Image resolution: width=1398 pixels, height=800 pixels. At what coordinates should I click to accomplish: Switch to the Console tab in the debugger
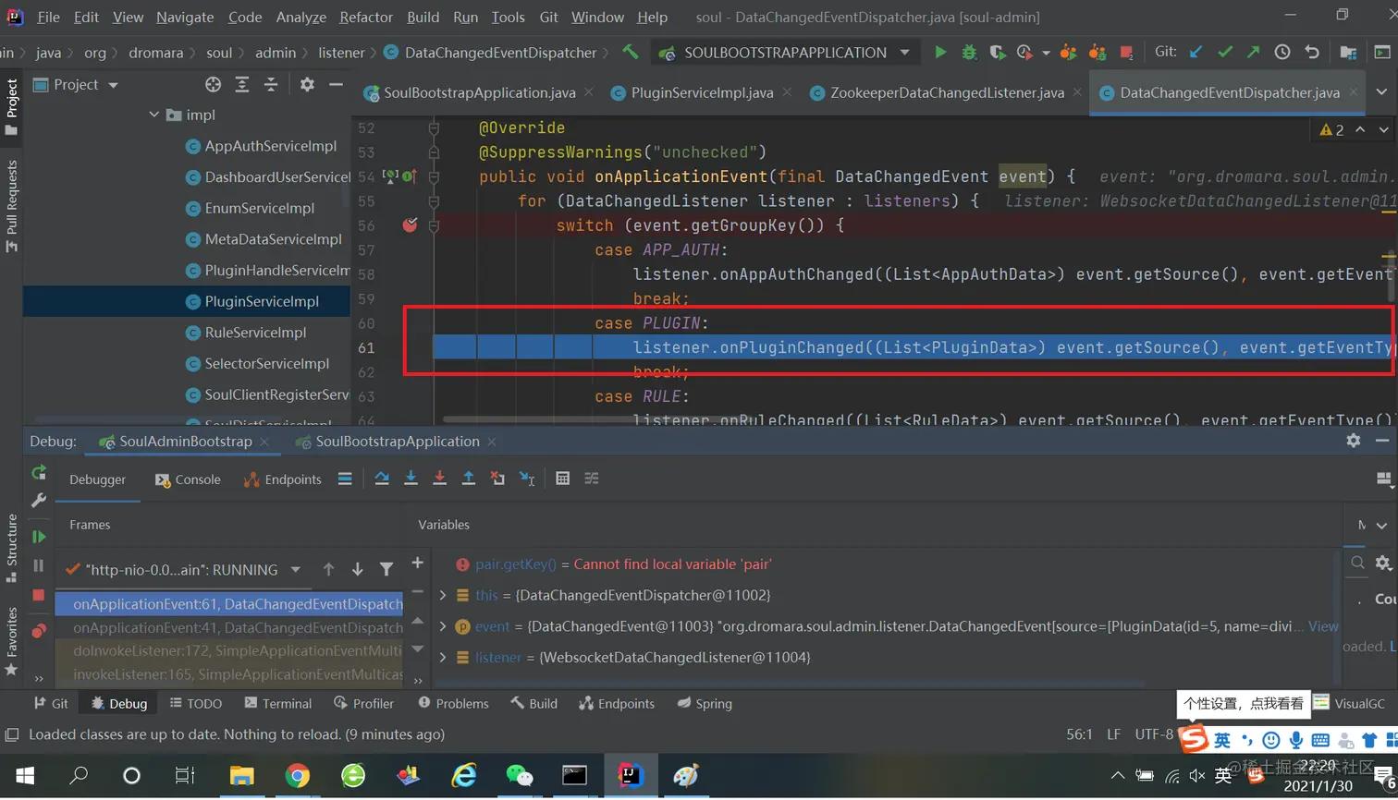click(x=188, y=479)
